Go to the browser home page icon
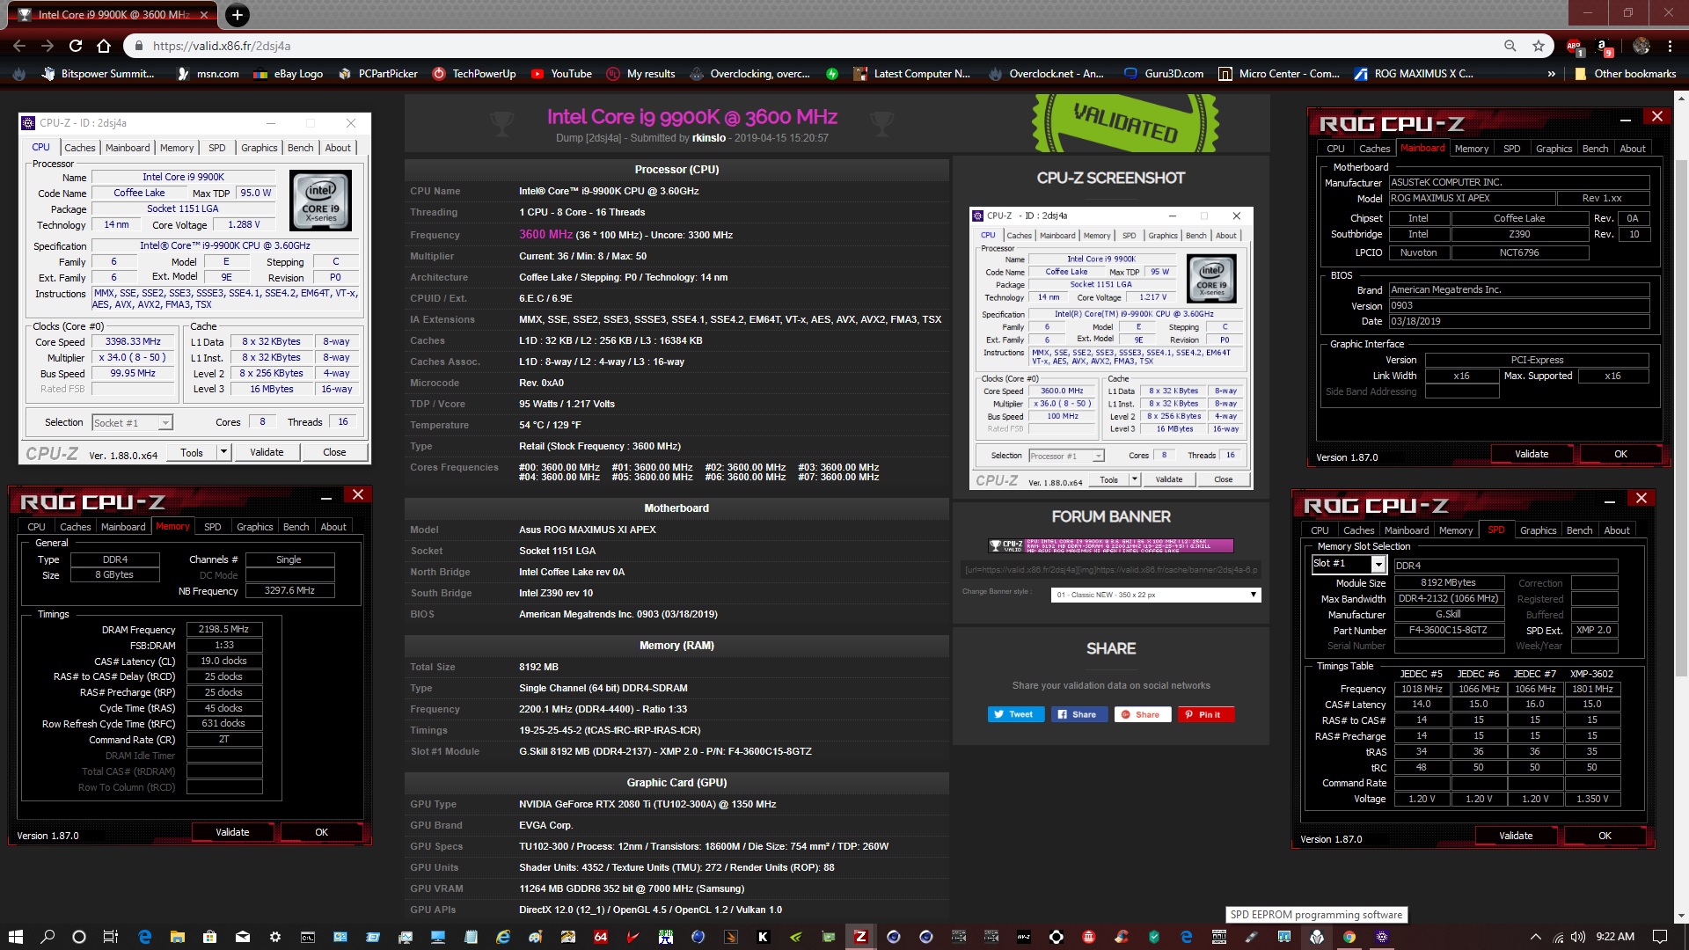Image resolution: width=1689 pixels, height=950 pixels. (x=104, y=46)
